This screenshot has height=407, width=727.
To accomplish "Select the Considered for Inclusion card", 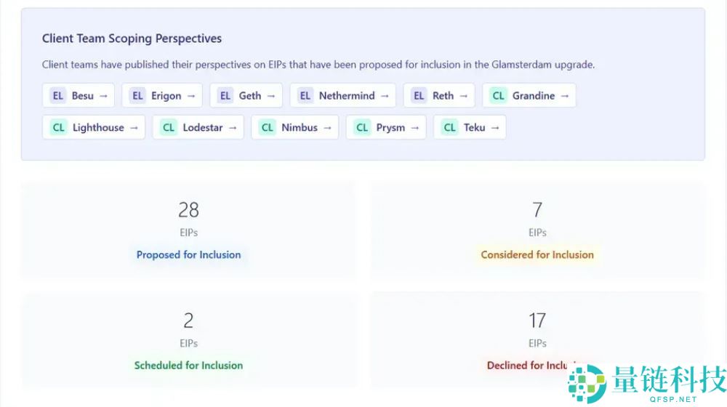I will point(537,230).
